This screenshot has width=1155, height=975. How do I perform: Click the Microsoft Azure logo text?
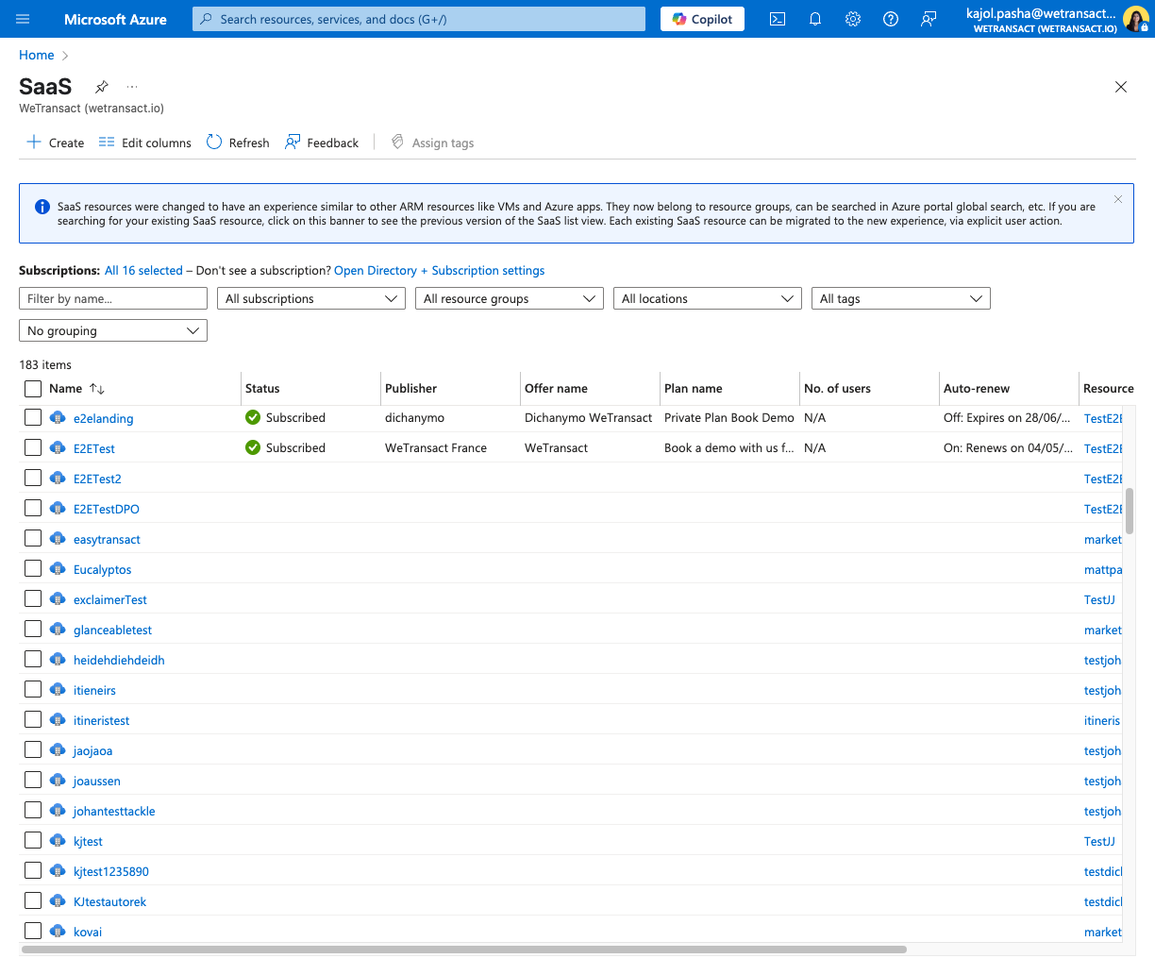coord(115,19)
